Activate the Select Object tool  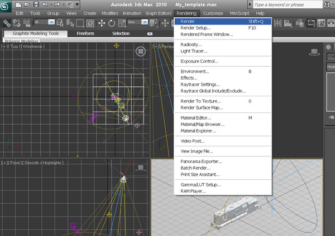(x=60, y=23)
